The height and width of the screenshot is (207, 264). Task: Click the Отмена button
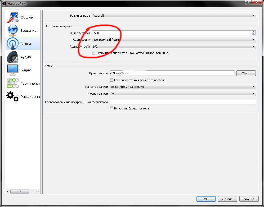227,199
